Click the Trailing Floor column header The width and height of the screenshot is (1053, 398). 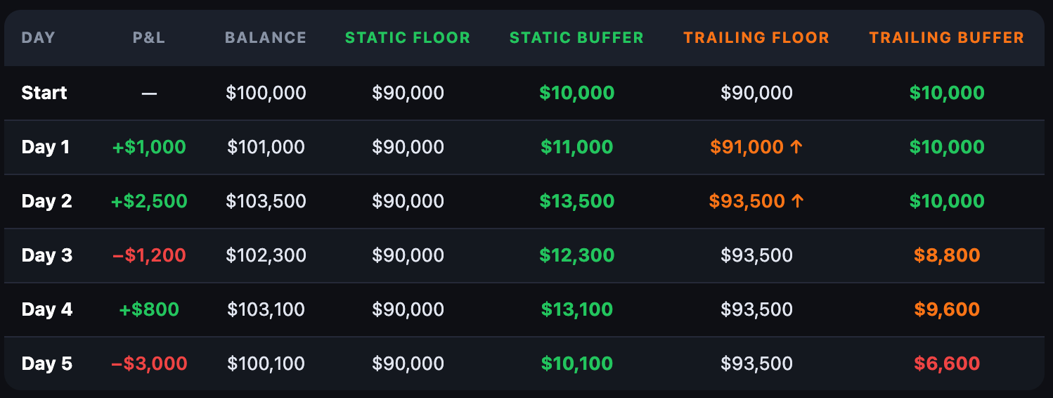pyautogui.click(x=756, y=38)
